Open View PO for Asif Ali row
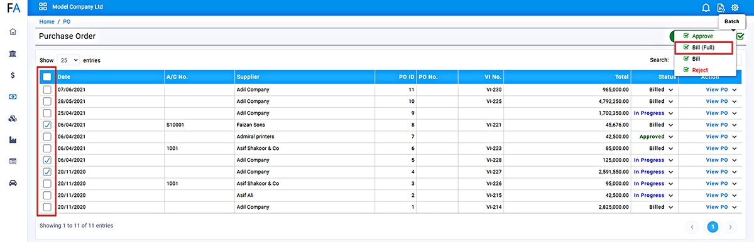This screenshot has height=242, width=754. click(717, 195)
